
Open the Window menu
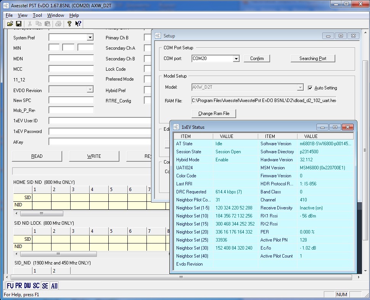click(x=55, y=15)
